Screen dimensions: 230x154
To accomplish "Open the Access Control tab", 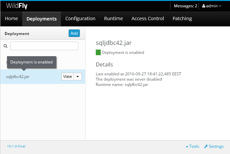I will point(147,19).
